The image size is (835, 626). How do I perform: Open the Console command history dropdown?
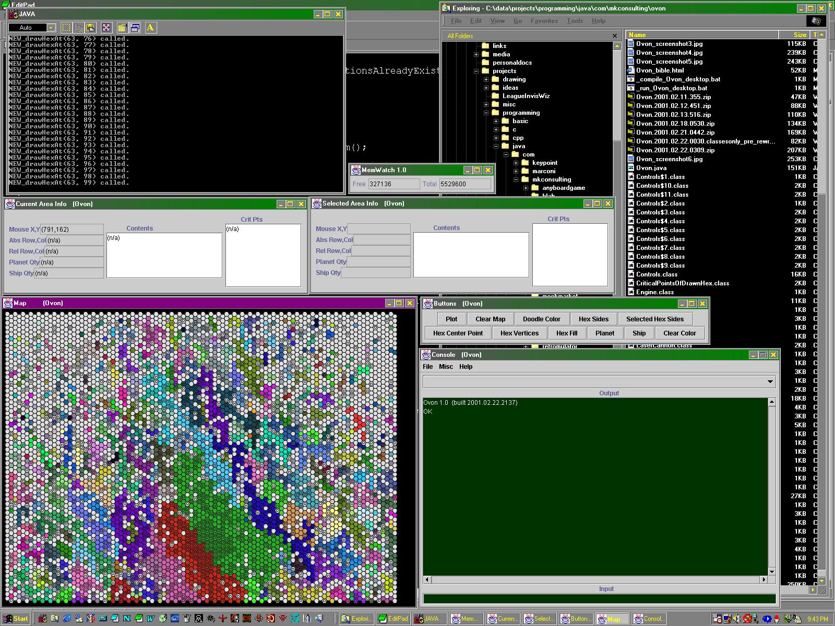770,382
